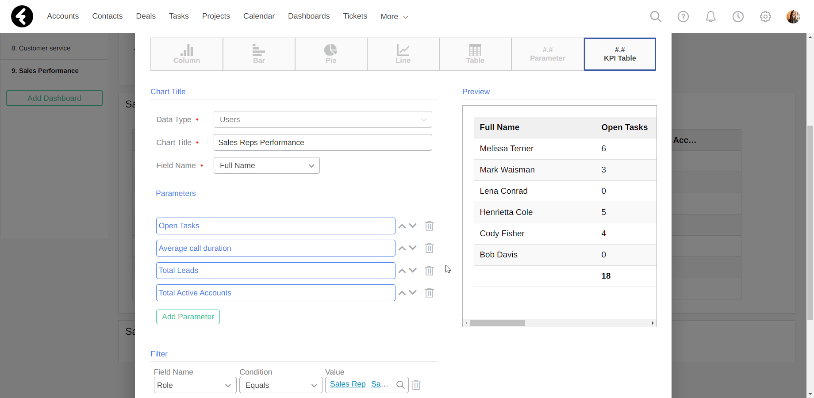The image size is (814, 398).
Task: Open the settings gear icon
Action: [765, 16]
